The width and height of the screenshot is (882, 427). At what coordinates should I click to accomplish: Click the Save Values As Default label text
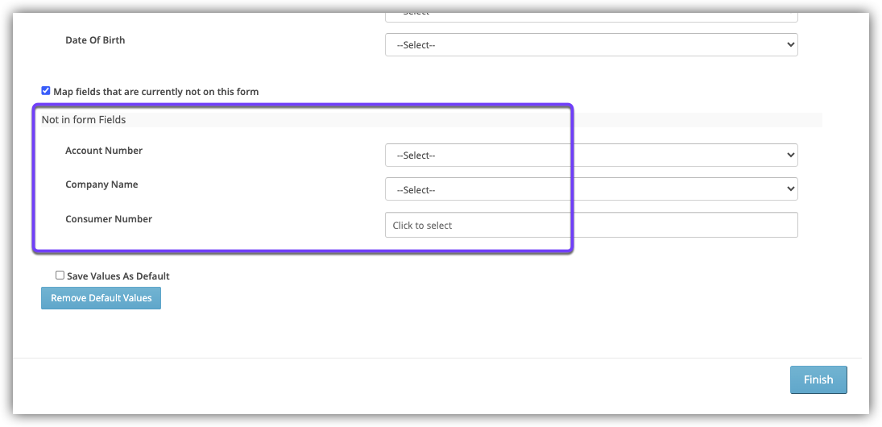[118, 276]
